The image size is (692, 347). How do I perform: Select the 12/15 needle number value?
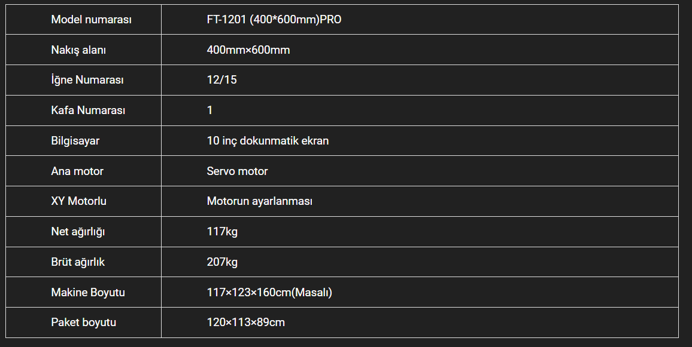(221, 80)
